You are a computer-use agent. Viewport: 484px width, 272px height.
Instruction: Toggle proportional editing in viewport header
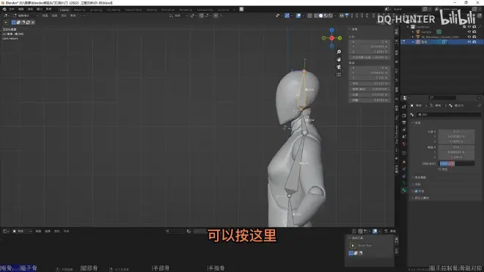tap(216, 15)
